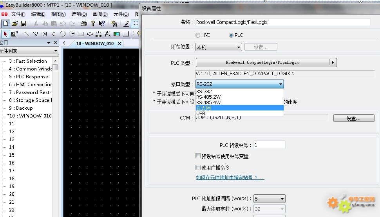Select the Picture insert tool
The width and height of the screenshot is (380, 217).
pyautogui.click(x=117, y=34)
